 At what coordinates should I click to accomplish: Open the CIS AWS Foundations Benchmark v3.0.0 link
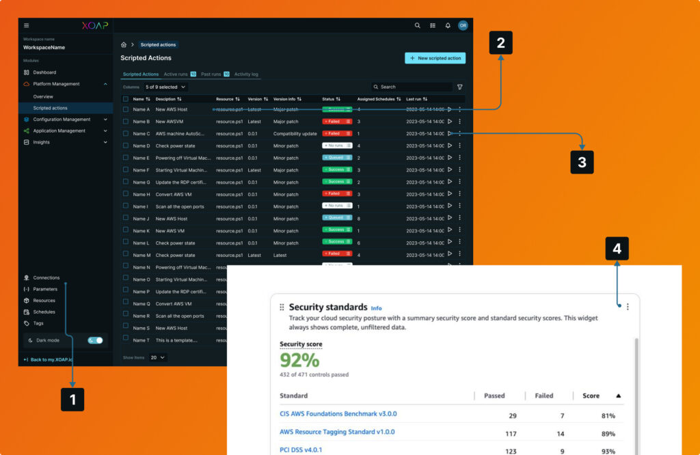point(338,413)
